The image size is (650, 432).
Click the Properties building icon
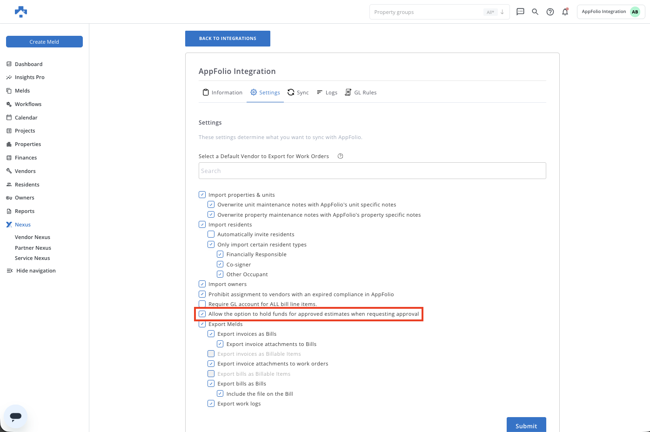(9, 144)
